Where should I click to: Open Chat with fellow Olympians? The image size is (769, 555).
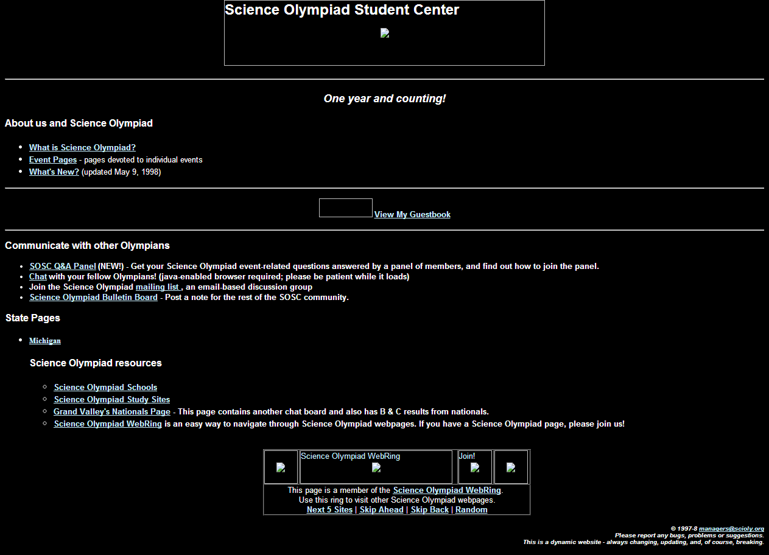pos(38,276)
